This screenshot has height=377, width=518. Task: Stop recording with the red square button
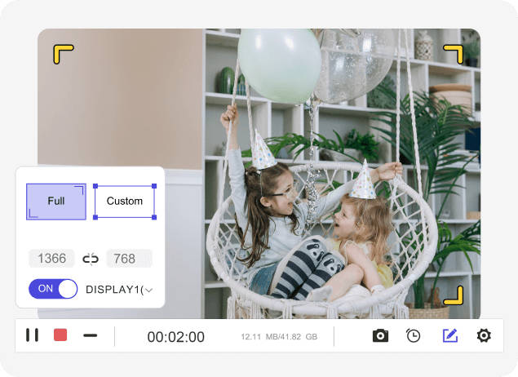(x=60, y=335)
